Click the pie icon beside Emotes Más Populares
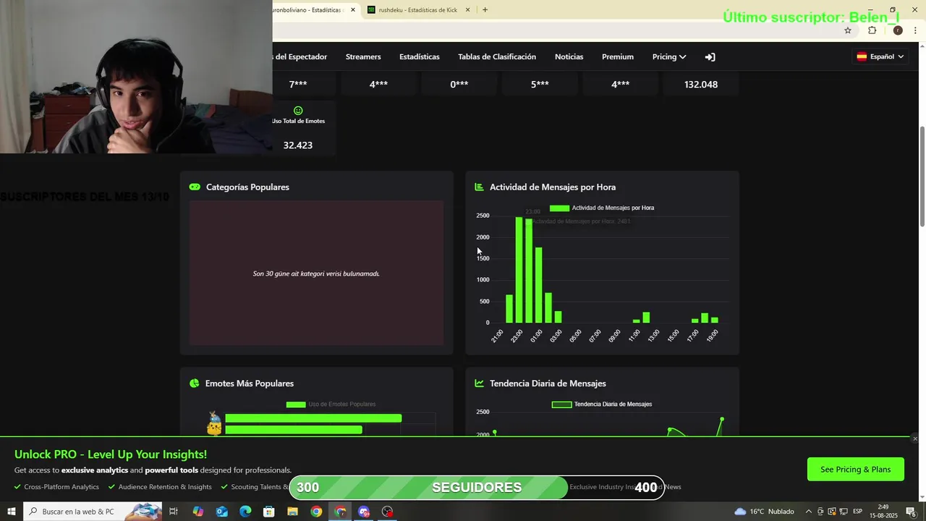Screen dimensions: 926x521 [194, 384]
